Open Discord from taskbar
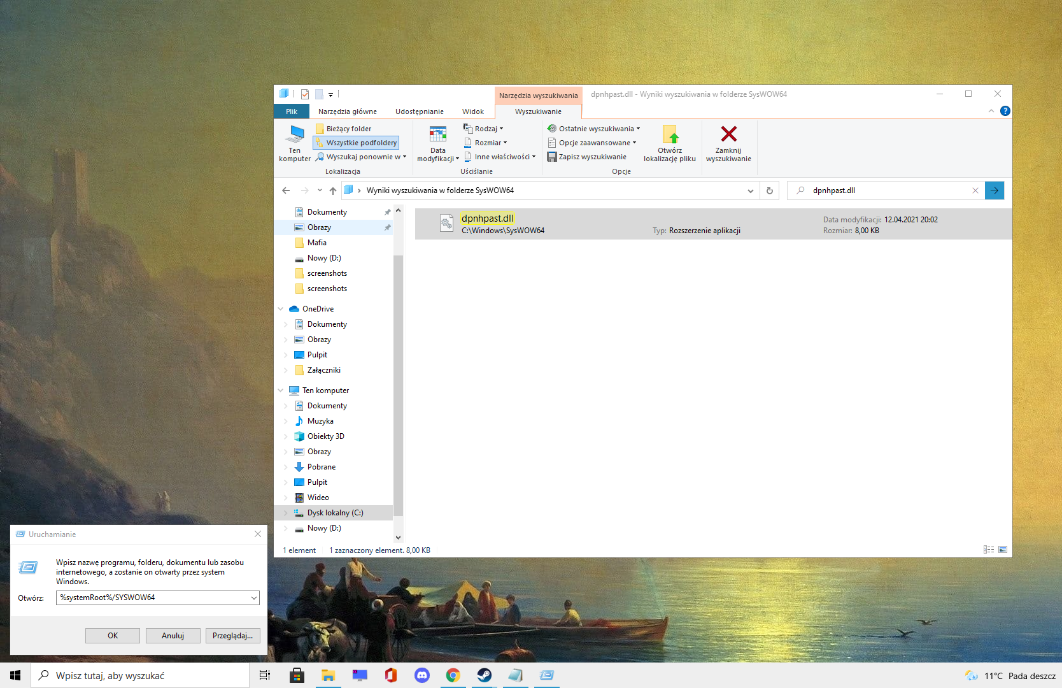 click(x=422, y=675)
